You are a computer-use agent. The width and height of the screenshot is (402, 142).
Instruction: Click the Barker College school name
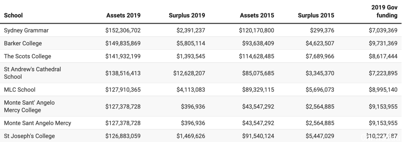tap(23, 43)
